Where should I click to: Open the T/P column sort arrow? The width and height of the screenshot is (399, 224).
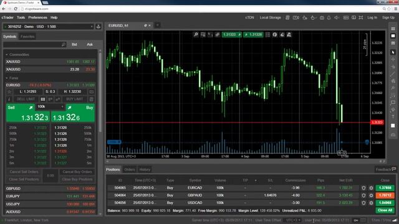click(x=256, y=180)
